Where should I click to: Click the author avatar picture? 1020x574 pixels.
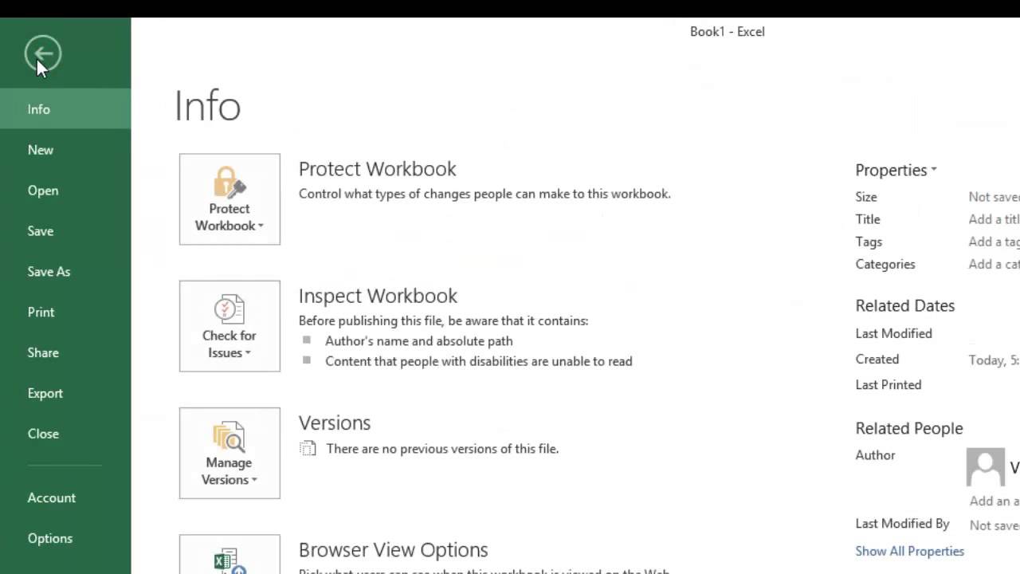click(x=985, y=467)
